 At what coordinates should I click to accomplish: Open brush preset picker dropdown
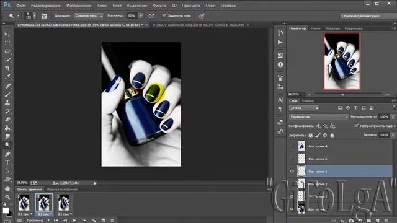tap(35, 15)
